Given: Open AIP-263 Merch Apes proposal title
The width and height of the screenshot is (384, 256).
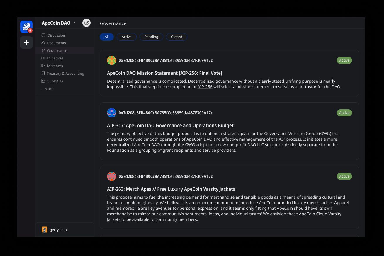Looking at the screenshot, I should click(x=171, y=189).
